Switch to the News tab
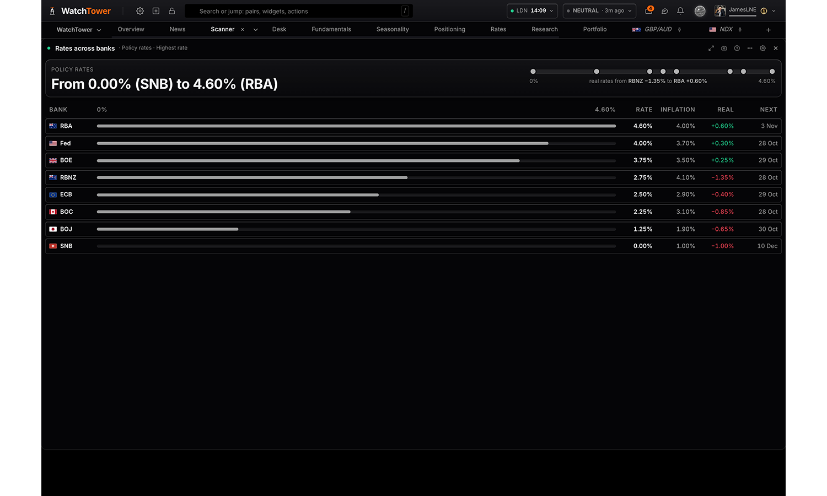 [178, 29]
